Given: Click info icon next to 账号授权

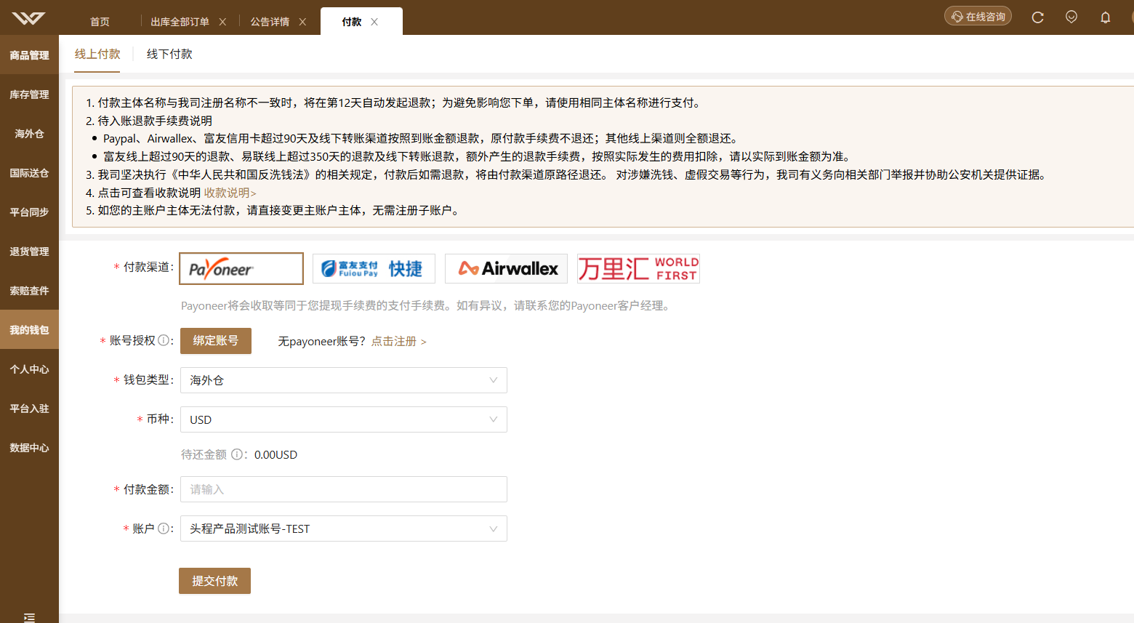Looking at the screenshot, I should pos(164,340).
